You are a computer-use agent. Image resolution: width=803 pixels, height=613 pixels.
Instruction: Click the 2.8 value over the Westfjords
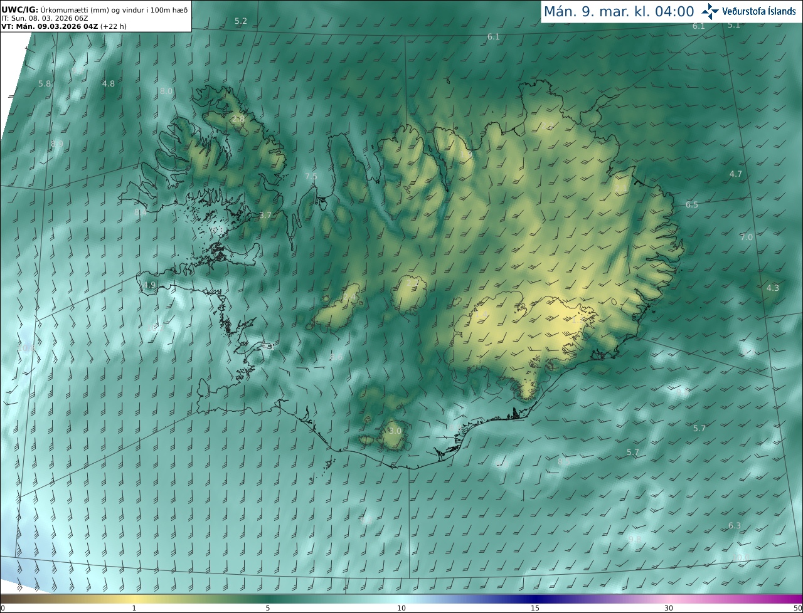tap(238, 119)
